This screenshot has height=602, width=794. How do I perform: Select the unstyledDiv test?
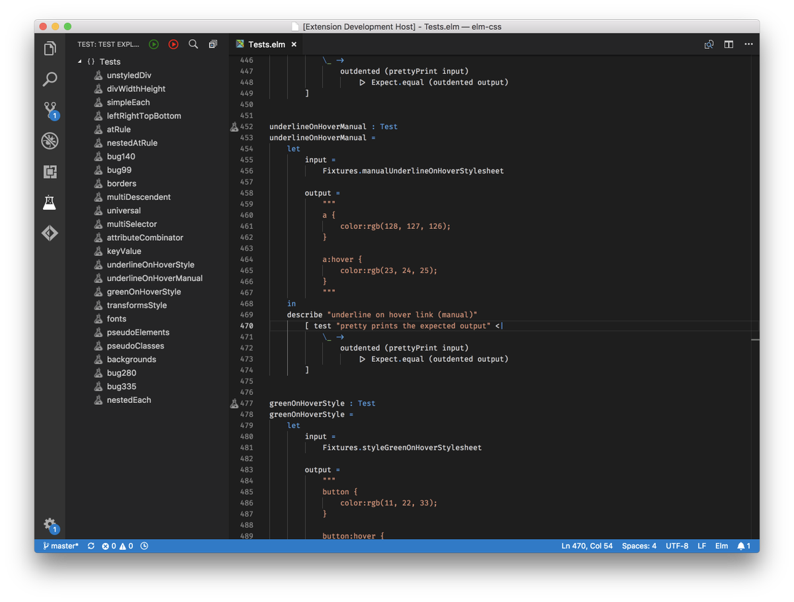pyautogui.click(x=129, y=75)
